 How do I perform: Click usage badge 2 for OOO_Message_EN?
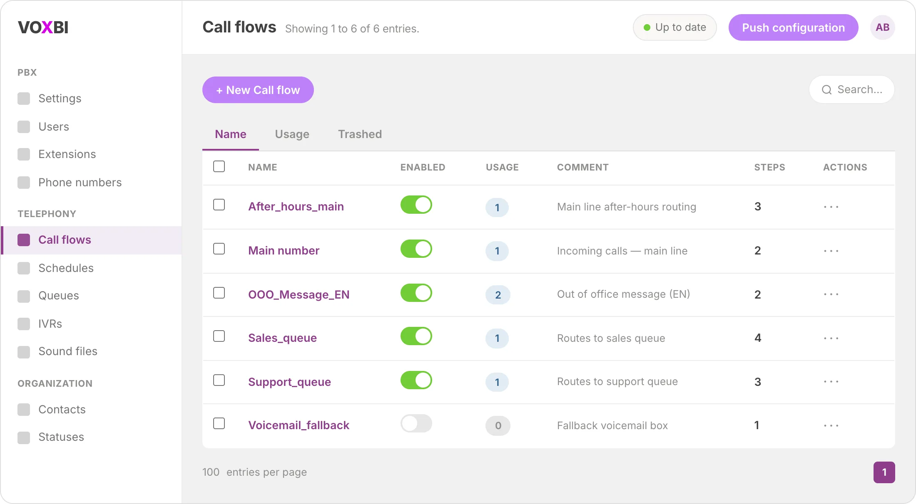(x=498, y=295)
